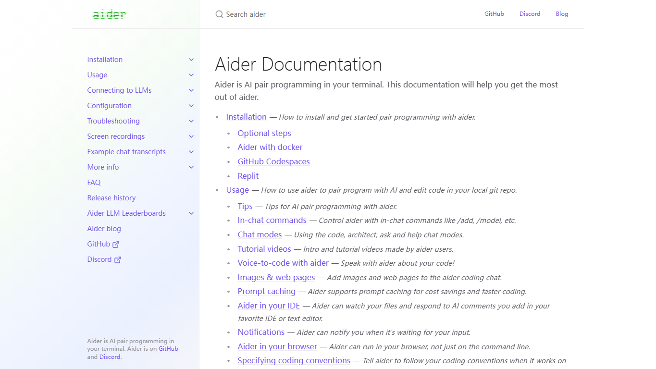Open GitHub link in top navigation
This screenshot has height=369, width=656.
(x=494, y=14)
